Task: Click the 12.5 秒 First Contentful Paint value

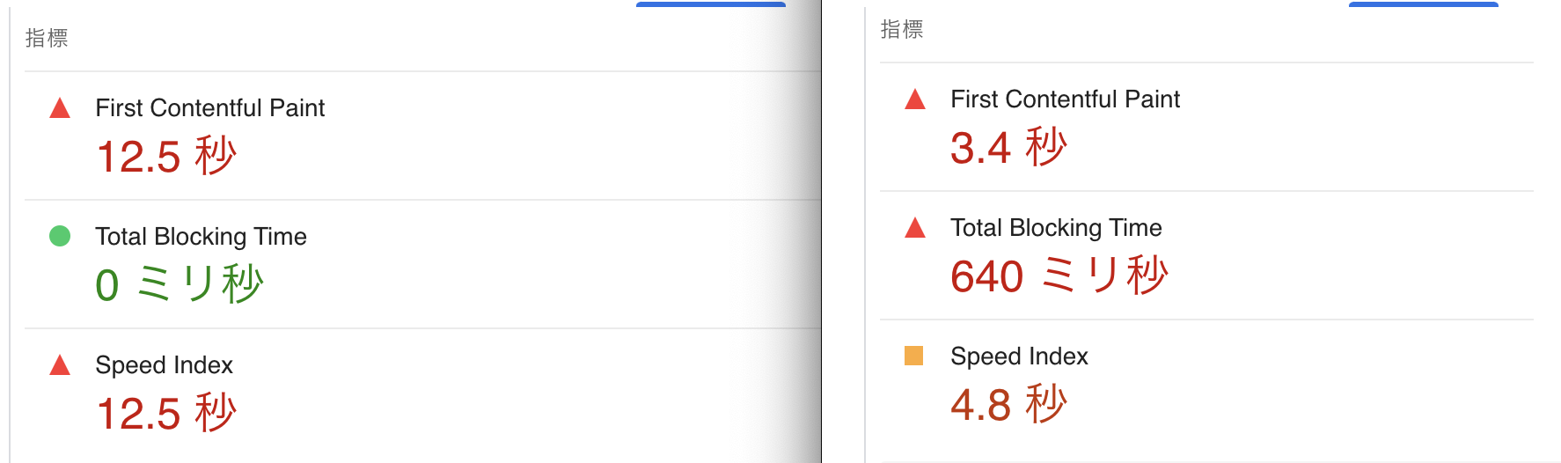Action: pos(166,157)
